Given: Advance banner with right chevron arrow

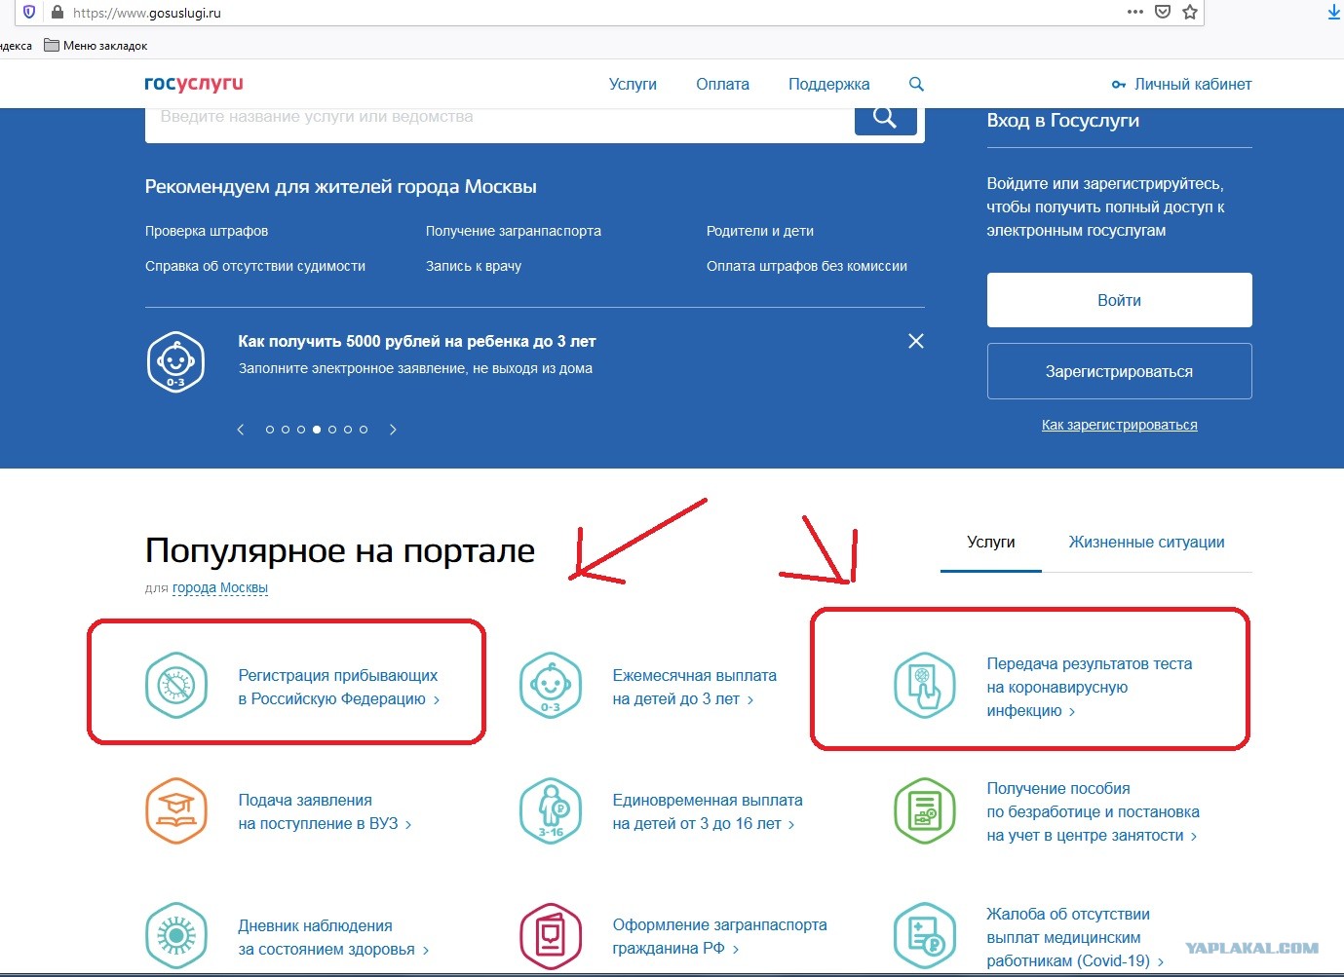Looking at the screenshot, I should tap(393, 430).
